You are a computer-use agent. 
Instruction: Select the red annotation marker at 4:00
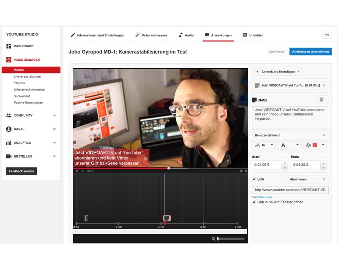pos(167,219)
